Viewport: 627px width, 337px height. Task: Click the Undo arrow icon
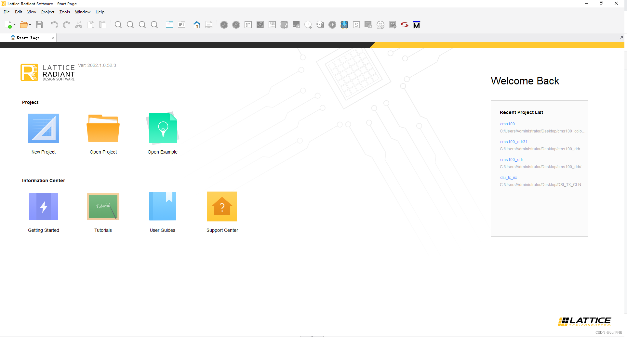(x=54, y=25)
